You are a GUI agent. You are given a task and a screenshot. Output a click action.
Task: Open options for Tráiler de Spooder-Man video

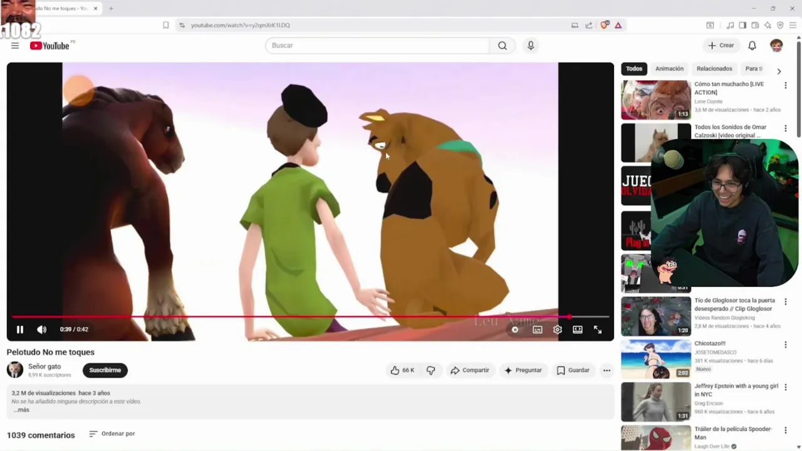[785, 431]
